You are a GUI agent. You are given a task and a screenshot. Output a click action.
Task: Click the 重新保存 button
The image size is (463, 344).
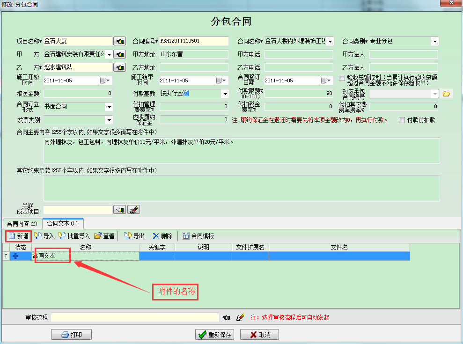tap(215, 335)
